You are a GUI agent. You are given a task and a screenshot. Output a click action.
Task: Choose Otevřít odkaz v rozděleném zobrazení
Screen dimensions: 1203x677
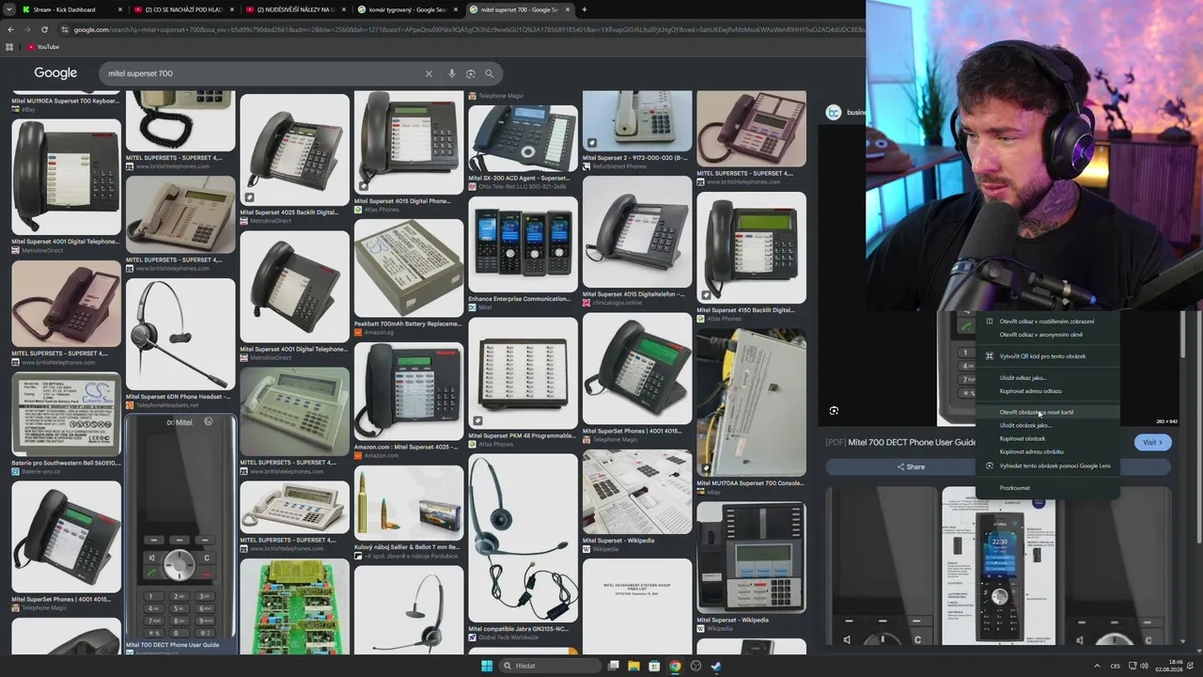coord(1046,322)
